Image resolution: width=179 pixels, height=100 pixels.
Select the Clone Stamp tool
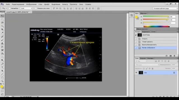pyautogui.click(x=2, y=43)
